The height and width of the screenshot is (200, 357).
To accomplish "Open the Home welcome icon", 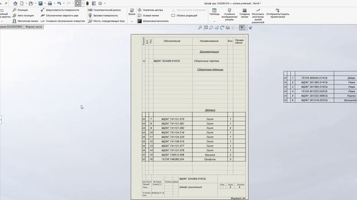I will 15,3.
